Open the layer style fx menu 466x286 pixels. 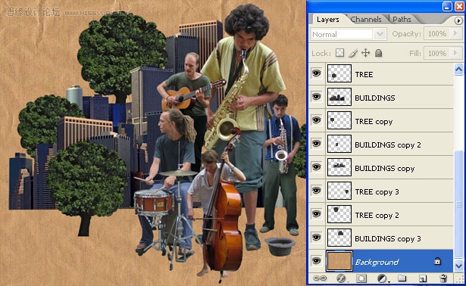[x=341, y=278]
